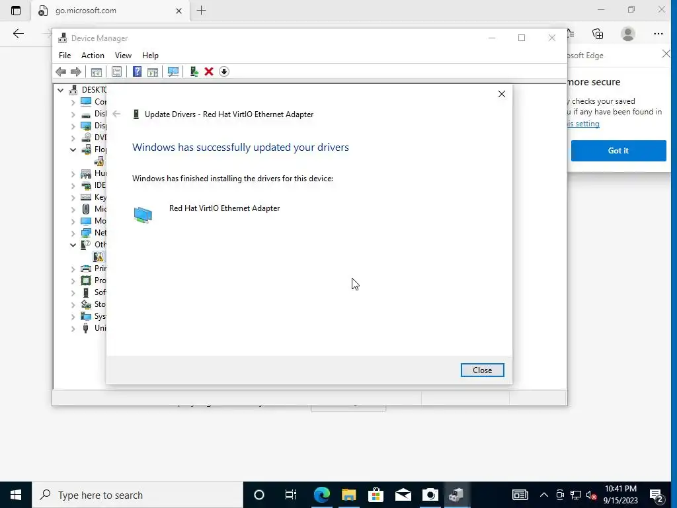Collapse the DESKTOP root node
The width and height of the screenshot is (677, 508).
click(x=60, y=90)
